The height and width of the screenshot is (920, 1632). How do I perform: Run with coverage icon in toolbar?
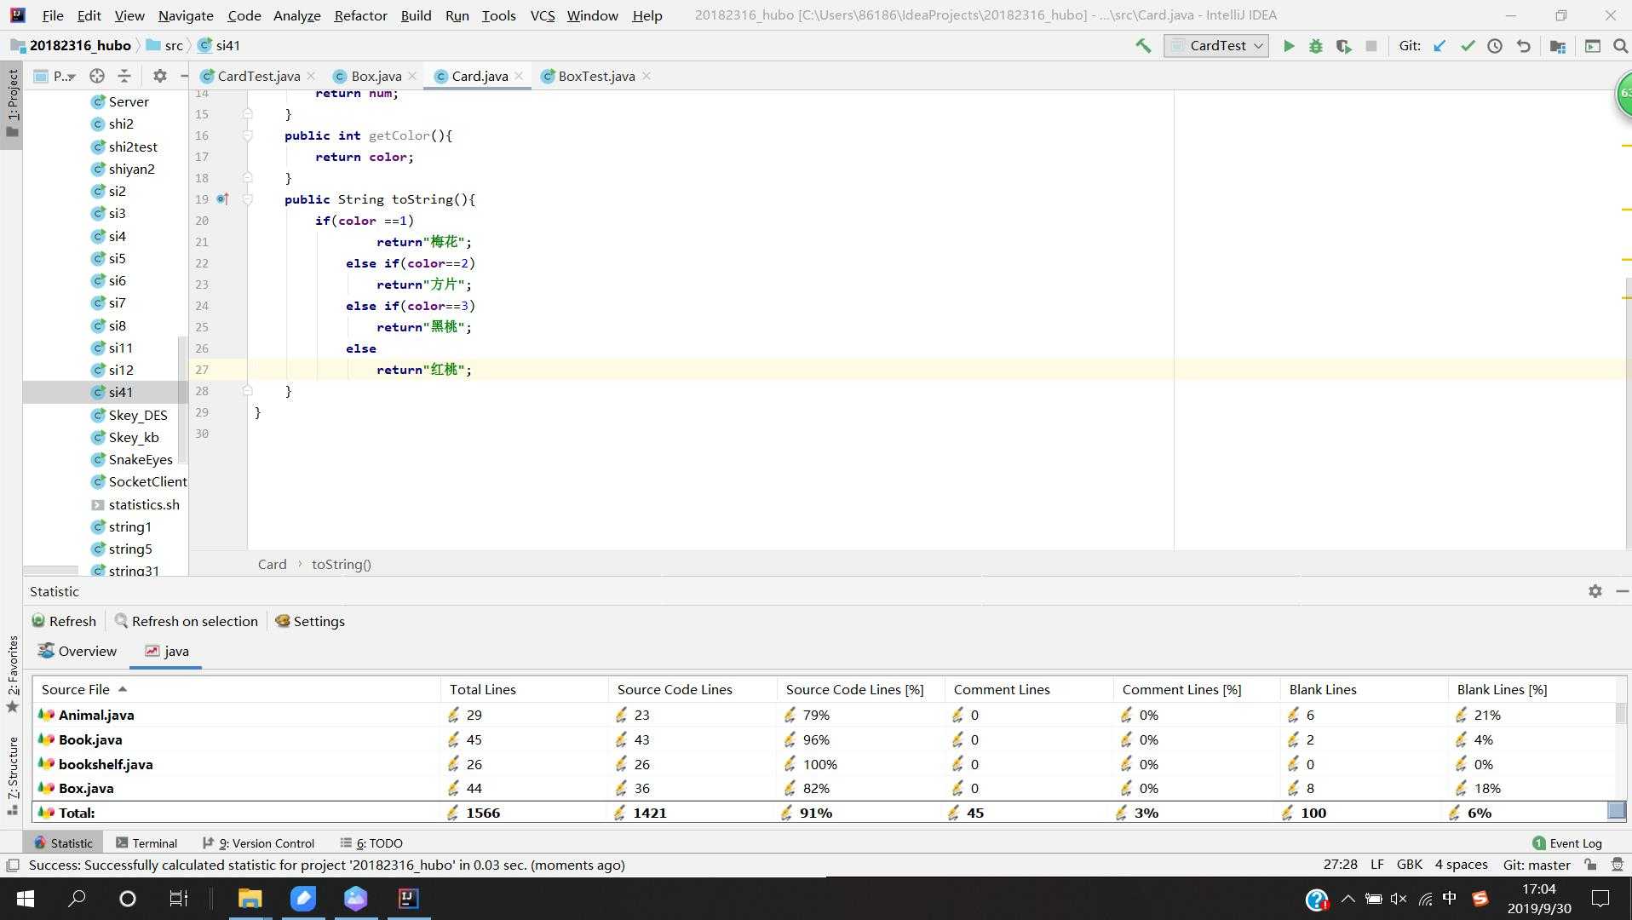(x=1343, y=46)
